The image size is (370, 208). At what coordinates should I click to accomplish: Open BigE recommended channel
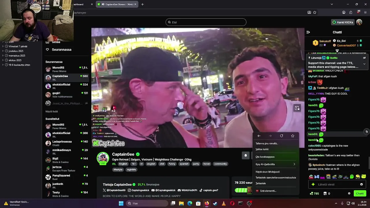point(66,160)
